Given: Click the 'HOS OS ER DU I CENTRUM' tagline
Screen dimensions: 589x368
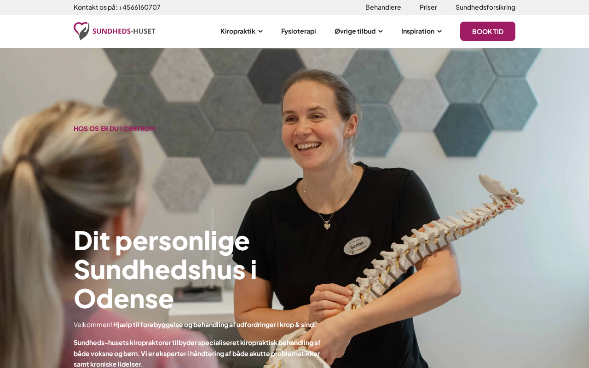Looking at the screenshot, I should coord(115,128).
